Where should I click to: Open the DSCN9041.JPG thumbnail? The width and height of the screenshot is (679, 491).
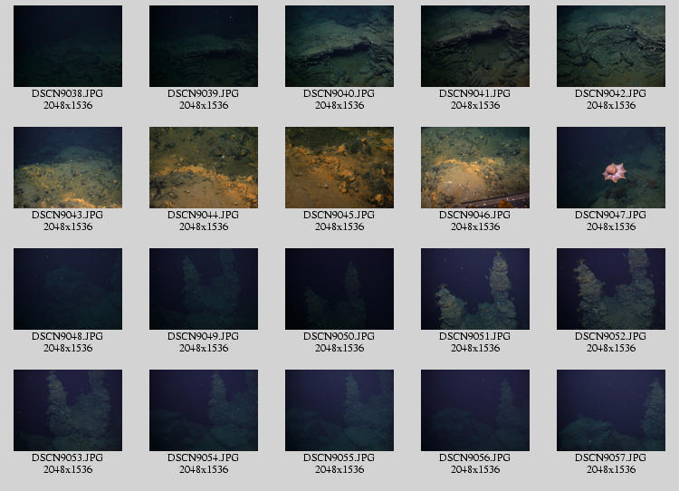(x=475, y=46)
